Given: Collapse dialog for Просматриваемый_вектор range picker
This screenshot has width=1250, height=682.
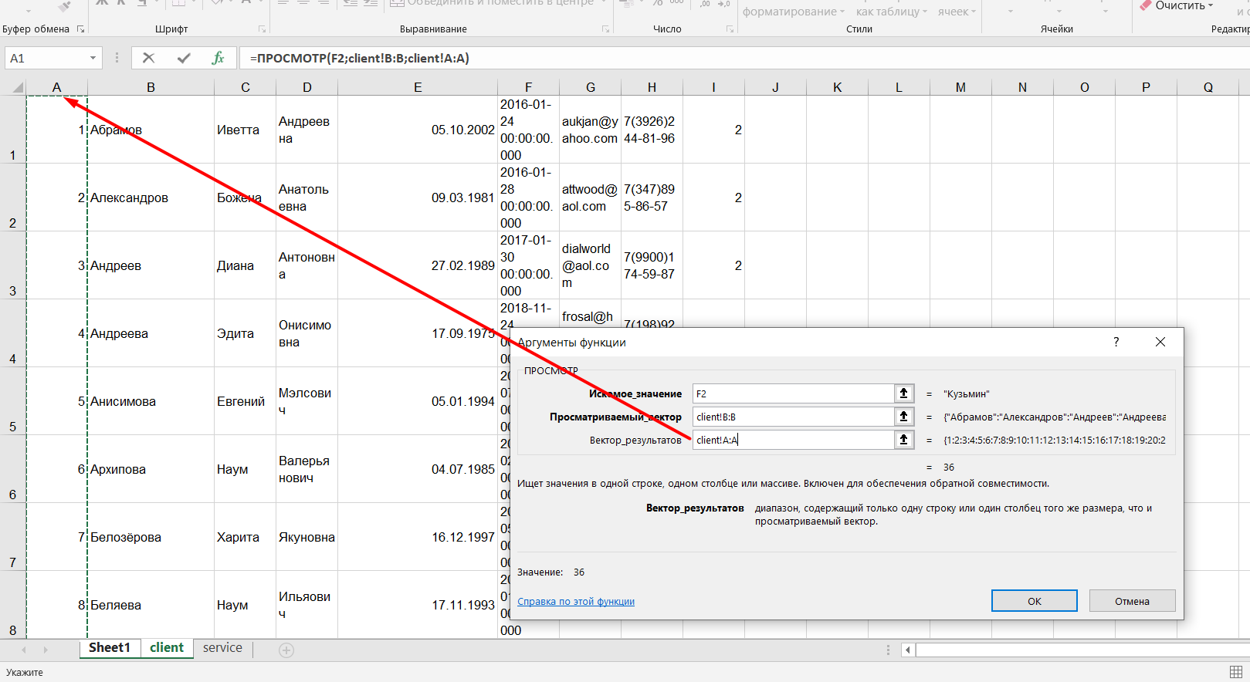Looking at the screenshot, I should pos(903,417).
